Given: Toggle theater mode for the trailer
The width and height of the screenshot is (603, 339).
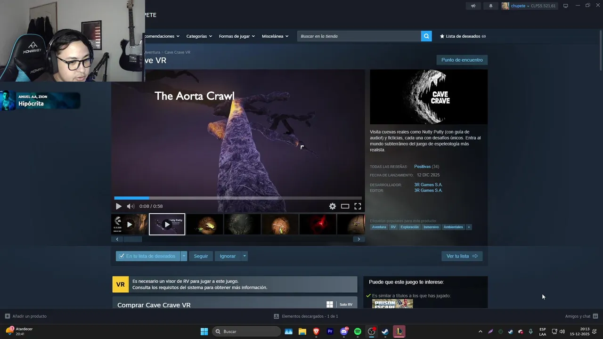Looking at the screenshot, I should 345,206.
